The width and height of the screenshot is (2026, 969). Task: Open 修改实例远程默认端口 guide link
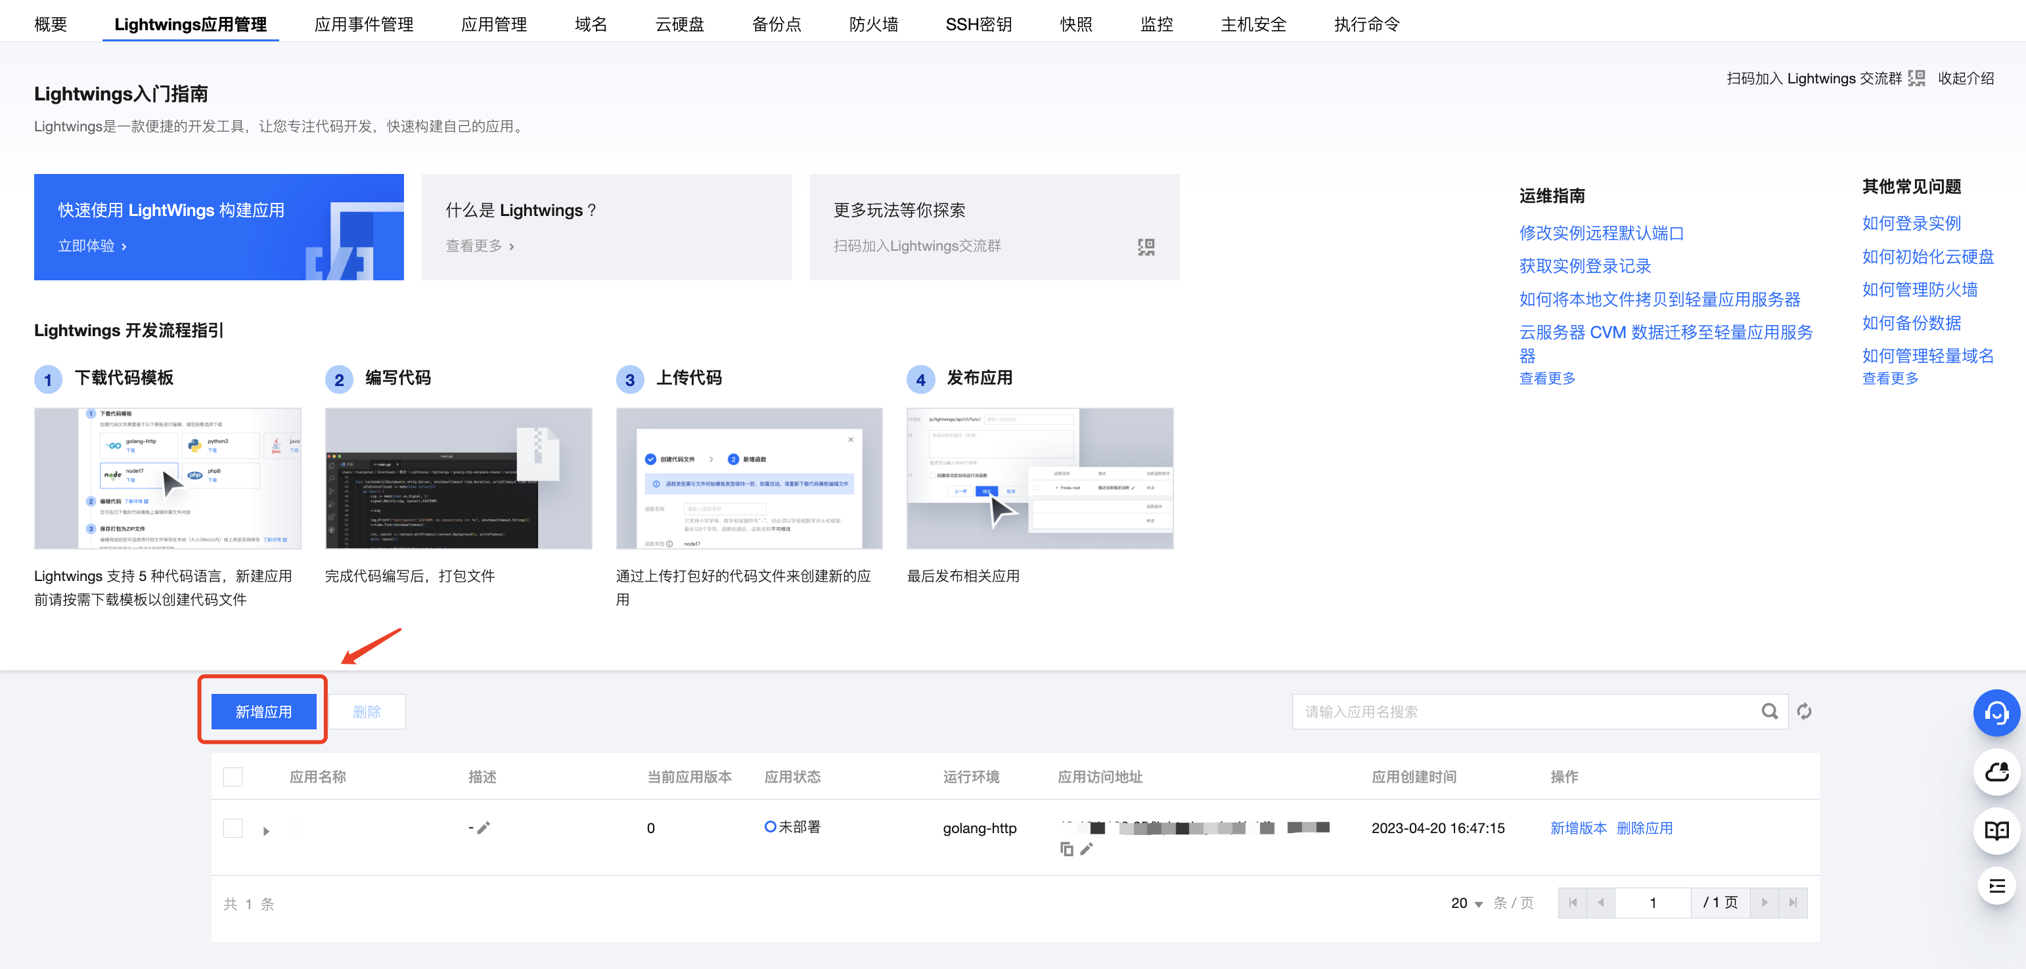point(1602,232)
